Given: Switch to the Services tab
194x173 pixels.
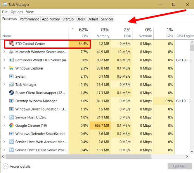Looking at the screenshot, I should [107, 19].
